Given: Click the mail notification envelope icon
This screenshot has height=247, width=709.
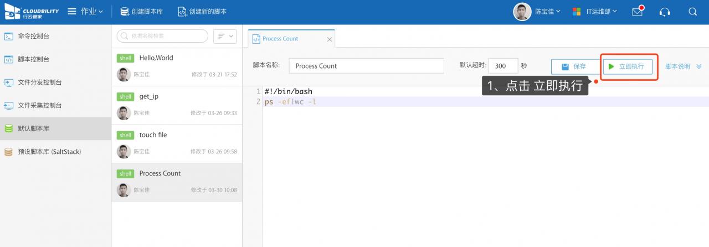Looking at the screenshot, I should [x=637, y=12].
